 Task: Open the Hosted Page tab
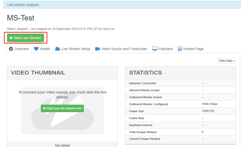190,49
